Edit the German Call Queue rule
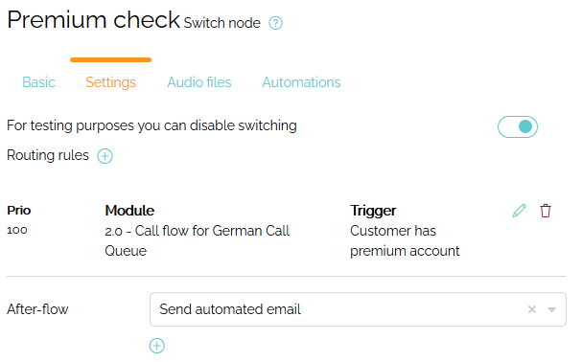This screenshot has height=362, width=582. coord(520,211)
